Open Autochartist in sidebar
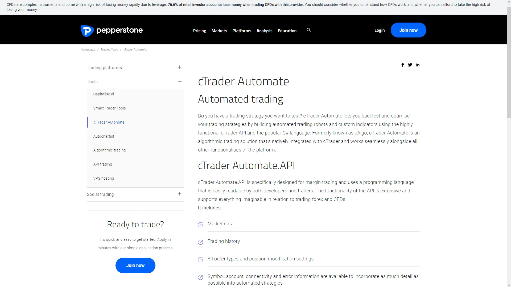The image size is (511, 287). click(104, 136)
